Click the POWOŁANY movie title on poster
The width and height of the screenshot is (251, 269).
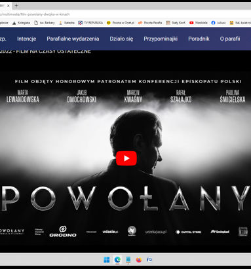125,198
